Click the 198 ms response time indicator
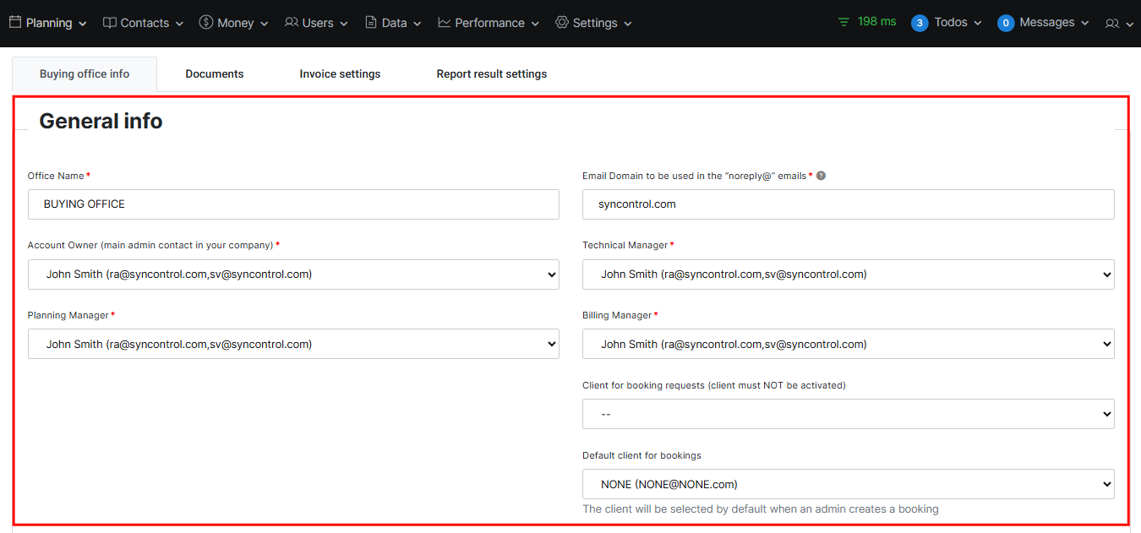The height and width of the screenshot is (533, 1141). [x=867, y=22]
